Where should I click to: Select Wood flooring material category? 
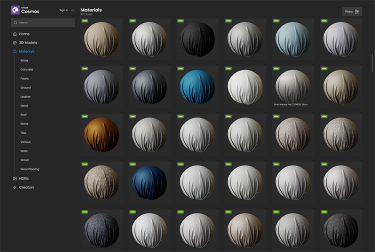pyautogui.click(x=30, y=169)
